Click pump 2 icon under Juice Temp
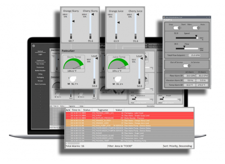This screenshot has height=164, width=225. [x=118, y=79]
